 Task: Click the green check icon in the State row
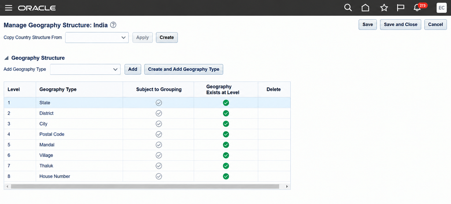[226, 103]
